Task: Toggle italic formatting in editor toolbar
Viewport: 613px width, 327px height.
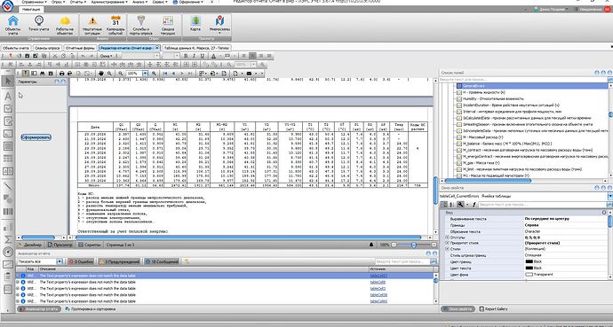Action: pos(194,56)
